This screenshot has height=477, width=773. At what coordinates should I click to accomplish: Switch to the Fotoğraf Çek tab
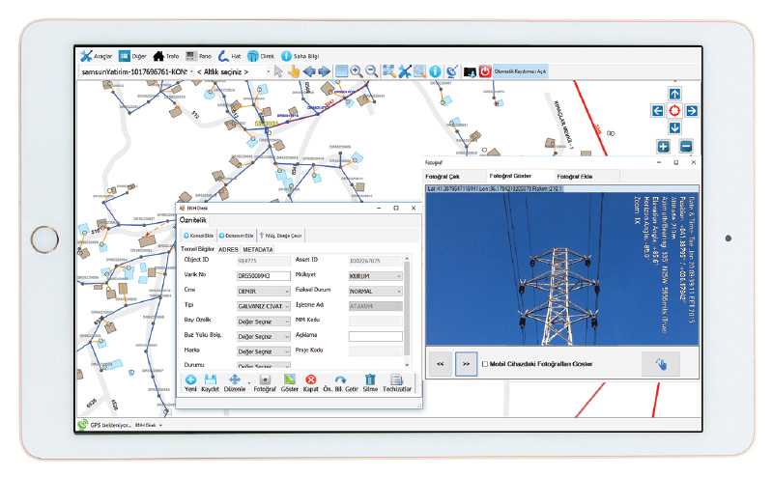coord(455,177)
